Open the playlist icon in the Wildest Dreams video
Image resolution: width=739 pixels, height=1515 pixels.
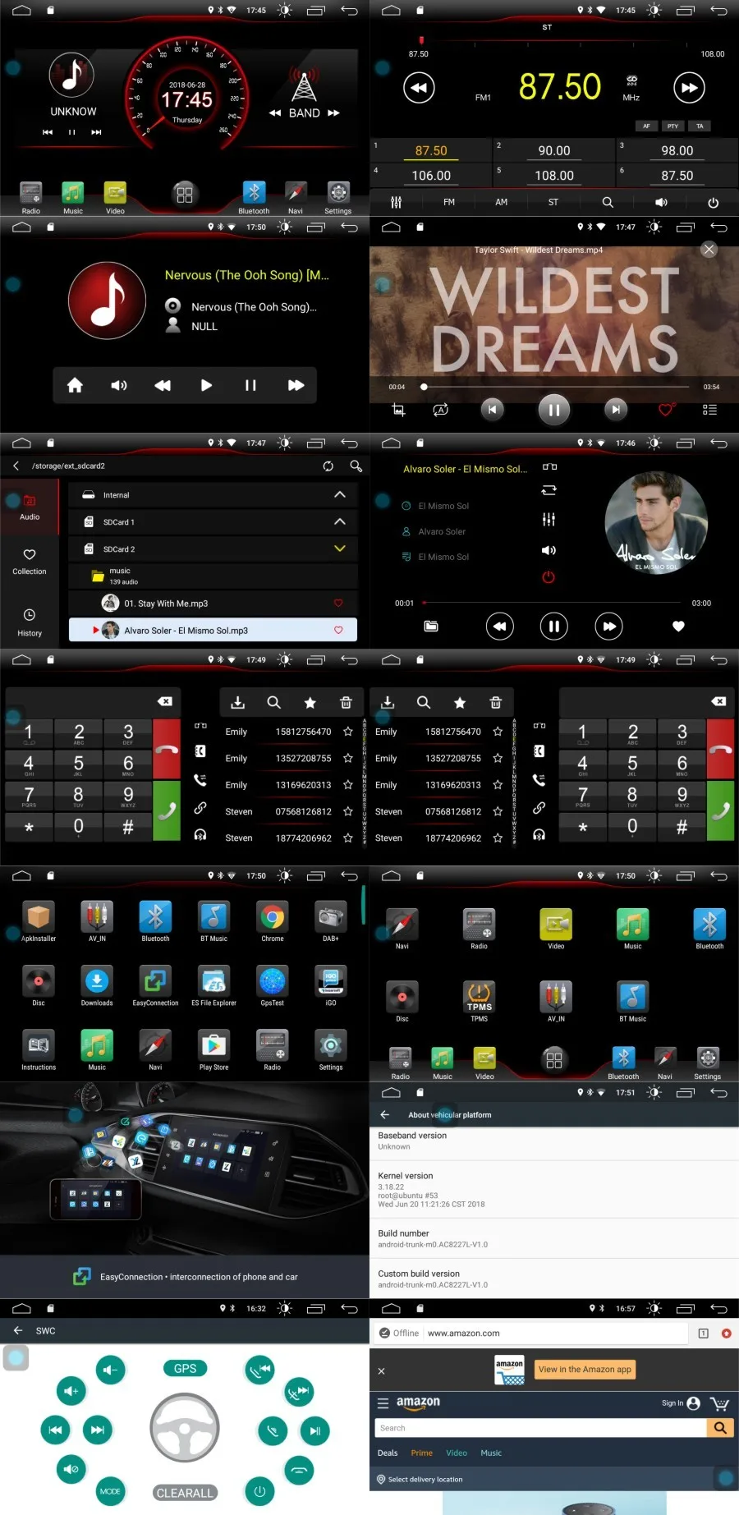click(709, 410)
